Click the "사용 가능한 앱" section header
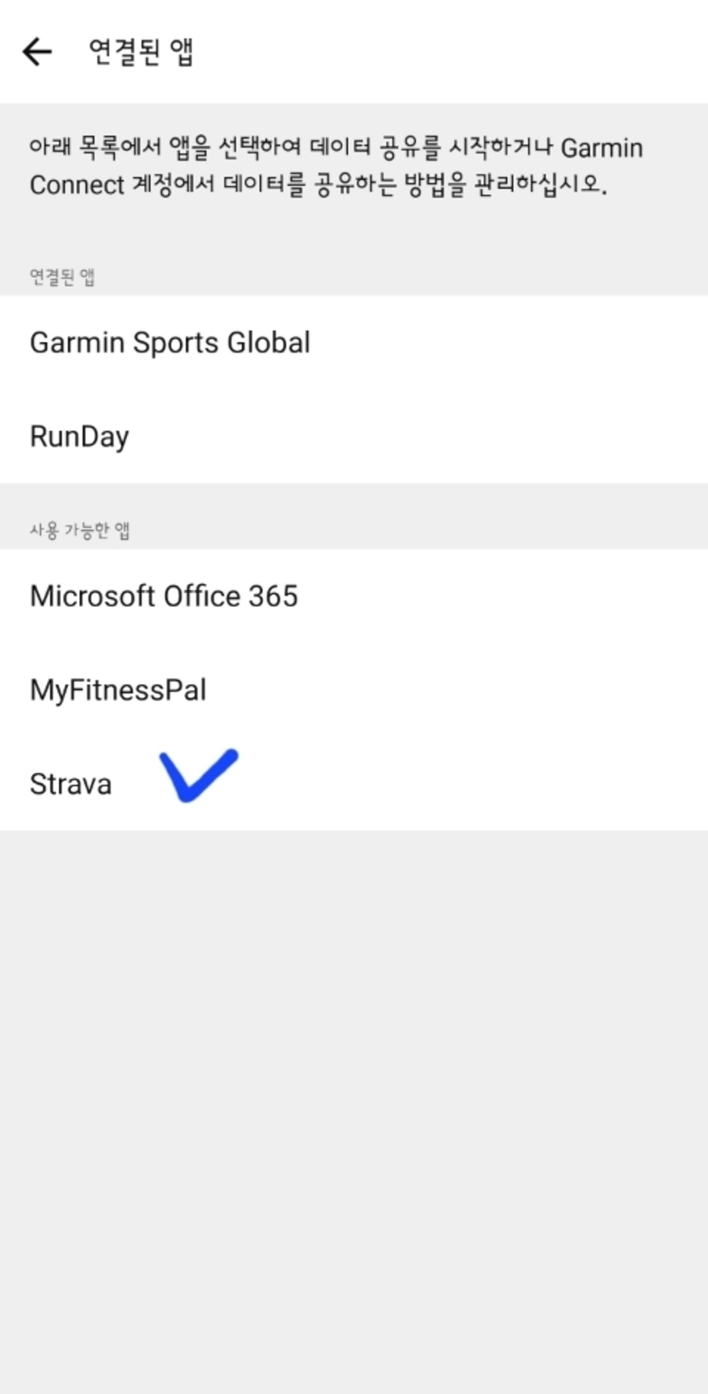 coord(79,531)
